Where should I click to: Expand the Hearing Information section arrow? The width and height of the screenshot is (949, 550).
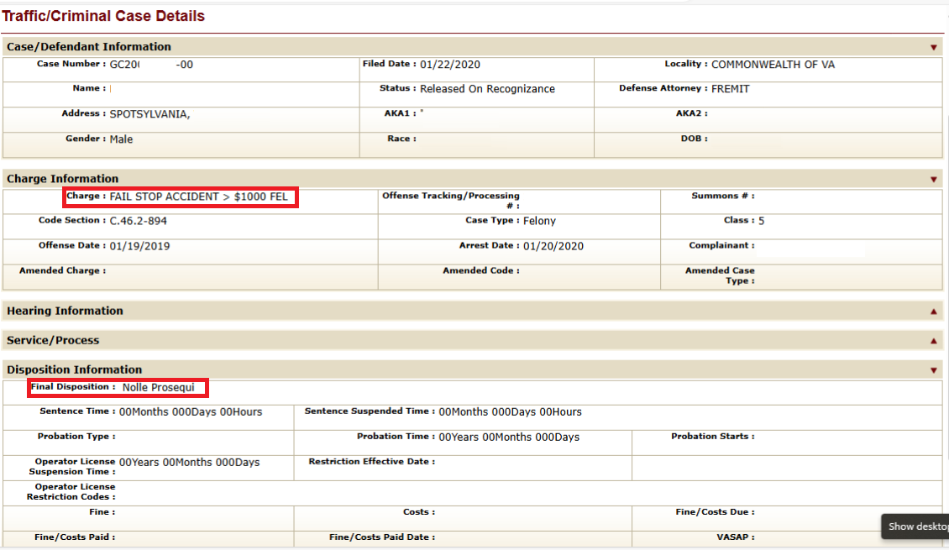pyautogui.click(x=933, y=311)
